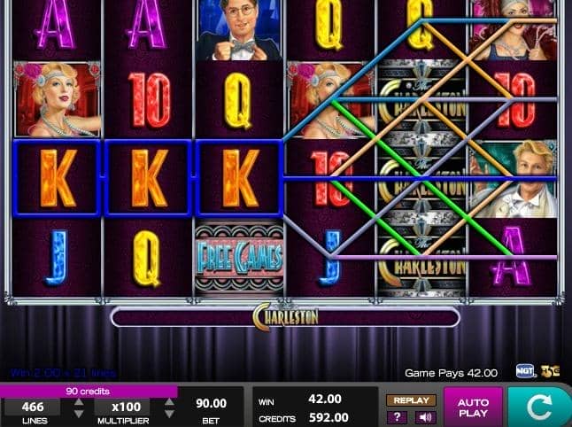Image resolution: width=572 pixels, height=427 pixels.
Task: Click the blond man symbol in last reel
Action: click(514, 179)
